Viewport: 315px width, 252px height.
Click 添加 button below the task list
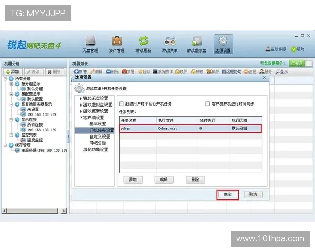(x=133, y=180)
